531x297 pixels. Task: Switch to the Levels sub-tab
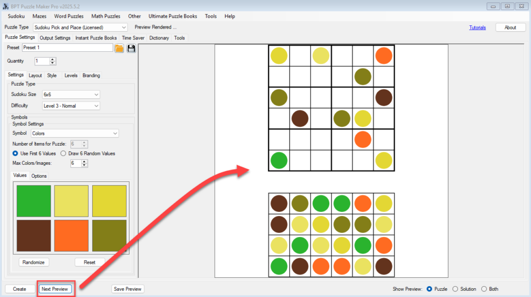(x=71, y=76)
